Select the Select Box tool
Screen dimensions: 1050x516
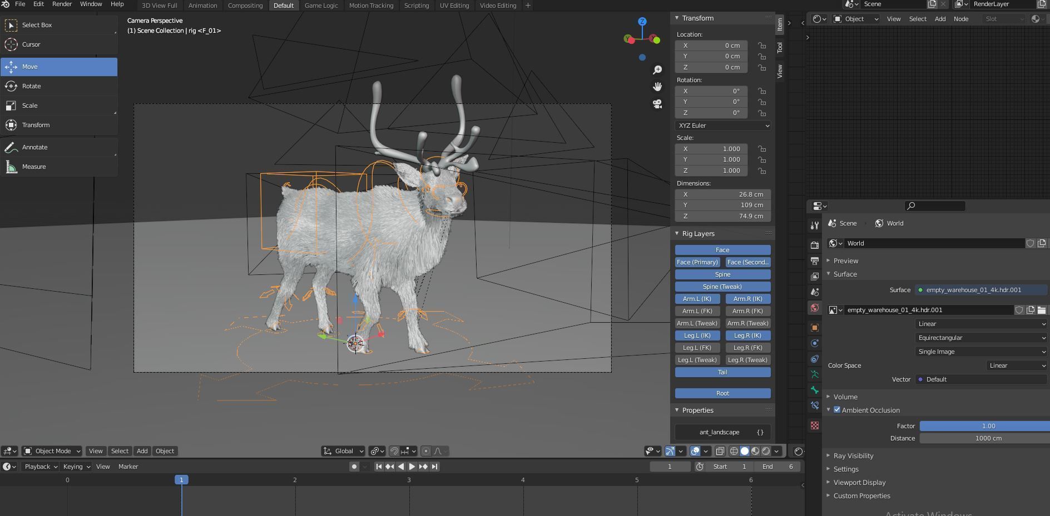coord(59,25)
